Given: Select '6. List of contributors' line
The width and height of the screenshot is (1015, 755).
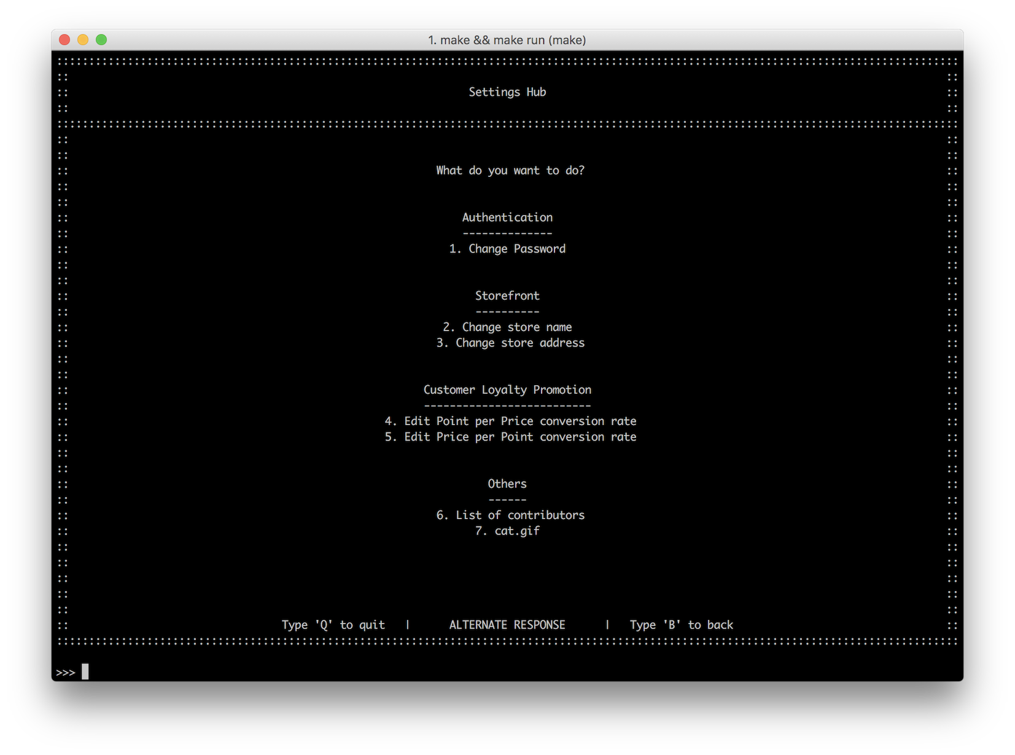Looking at the screenshot, I should (x=510, y=515).
